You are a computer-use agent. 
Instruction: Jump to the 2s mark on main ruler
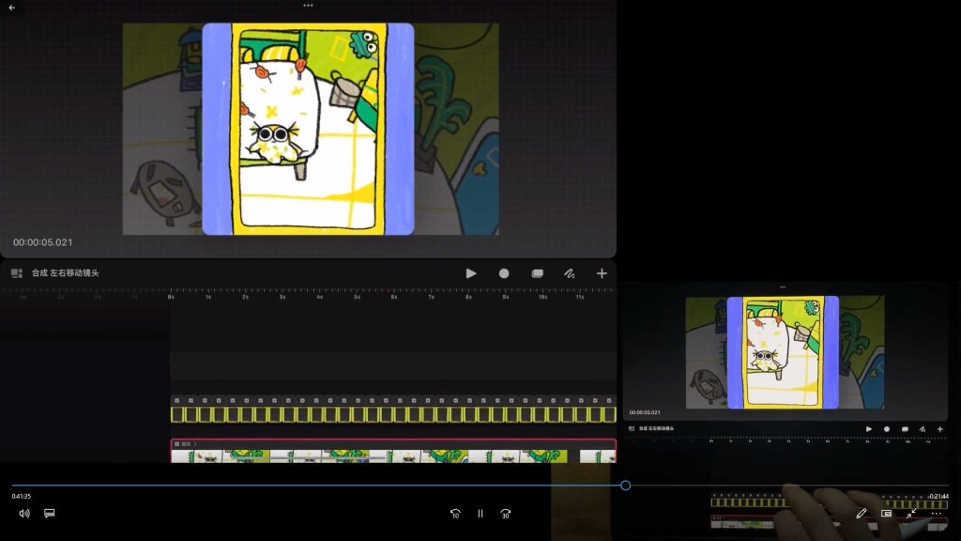tap(245, 297)
